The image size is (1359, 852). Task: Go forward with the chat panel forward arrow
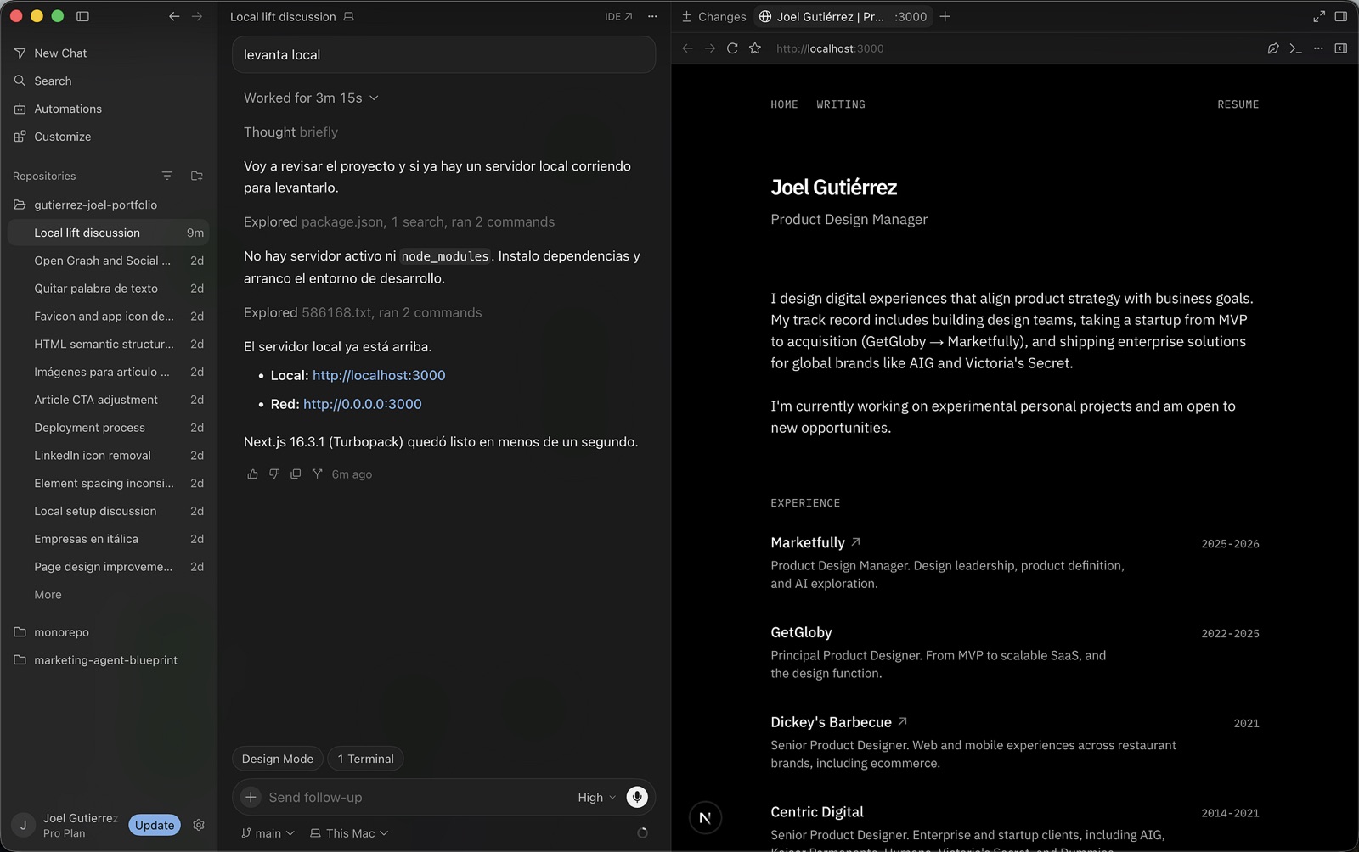coord(197,16)
